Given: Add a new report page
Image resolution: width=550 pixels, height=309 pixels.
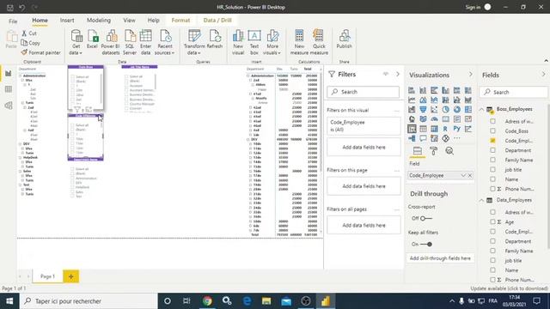Looking at the screenshot, I should [70, 276].
